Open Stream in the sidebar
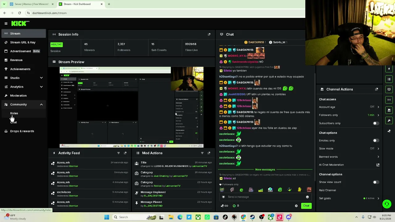This screenshot has width=395, height=222. 23,34
